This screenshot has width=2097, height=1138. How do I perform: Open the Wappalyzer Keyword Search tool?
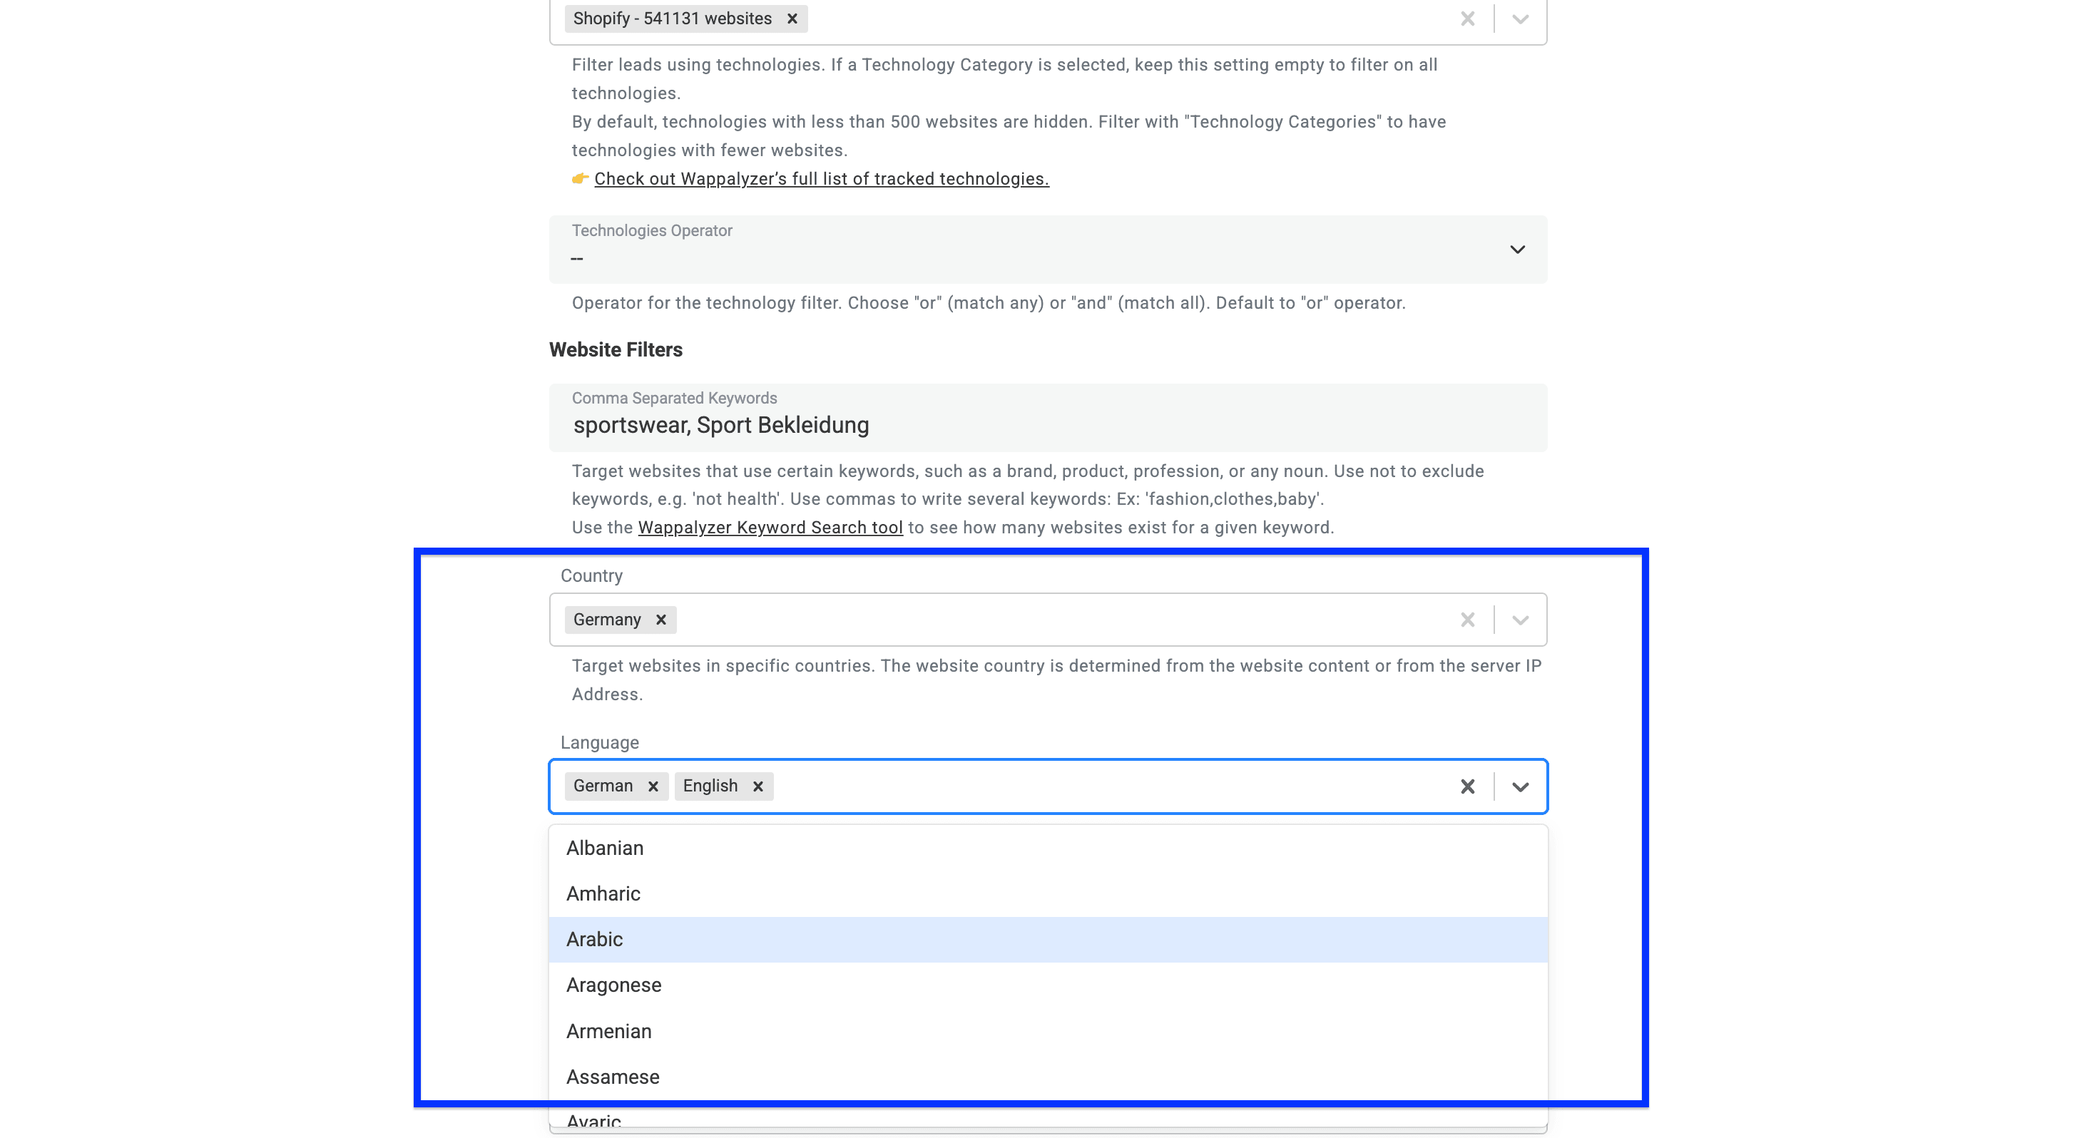[x=770, y=528]
